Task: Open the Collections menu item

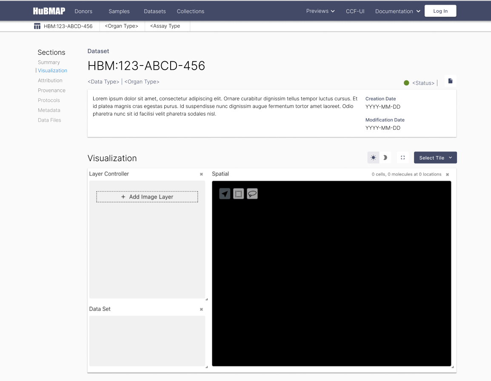Action: tap(190, 11)
